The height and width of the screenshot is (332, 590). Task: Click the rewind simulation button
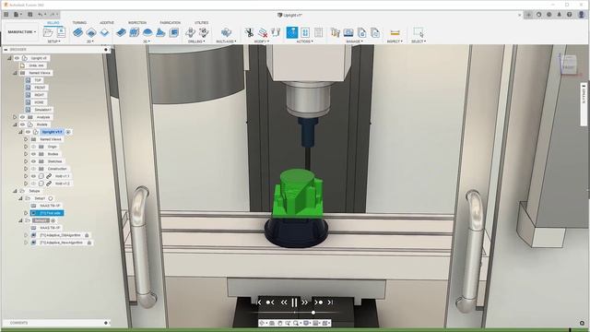[x=284, y=302]
